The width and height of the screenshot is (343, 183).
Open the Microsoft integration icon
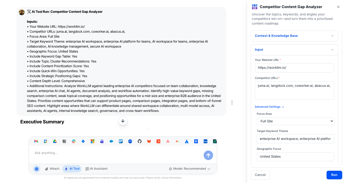(x=93, y=141)
